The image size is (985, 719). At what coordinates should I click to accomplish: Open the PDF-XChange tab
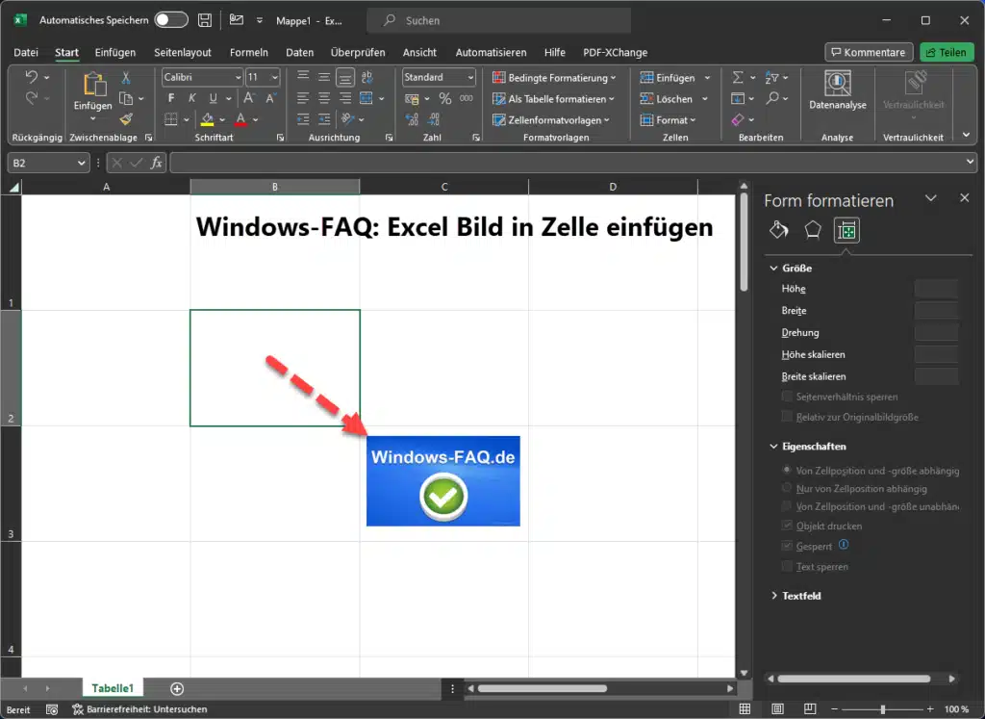pyautogui.click(x=615, y=52)
